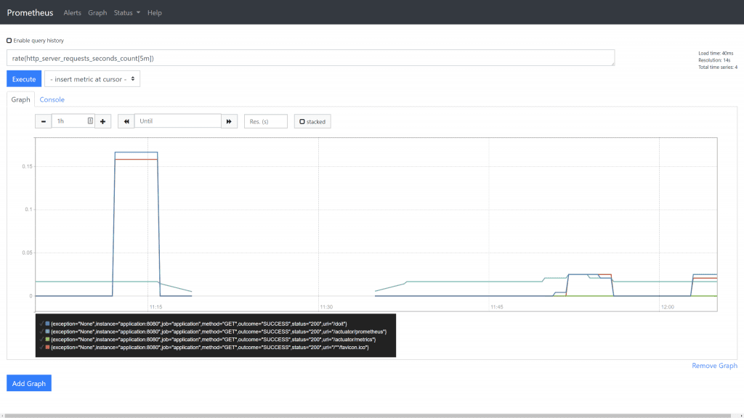Click the Add Graph button
This screenshot has width=744, height=418.
coord(29,383)
